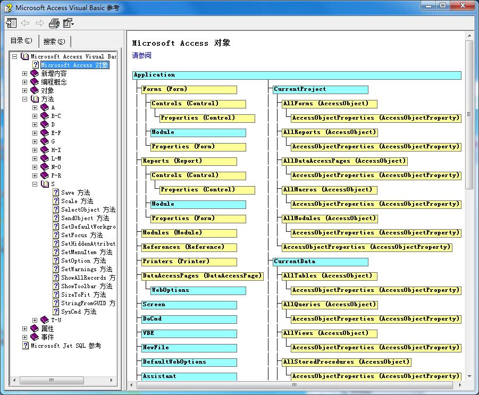Select the SendObject 方法 topic
The image size is (479, 395).
85,218
